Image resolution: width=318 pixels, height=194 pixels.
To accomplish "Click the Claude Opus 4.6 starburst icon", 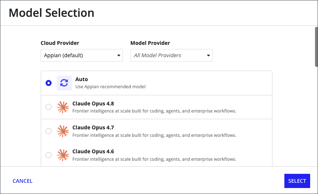I will click(x=63, y=155).
